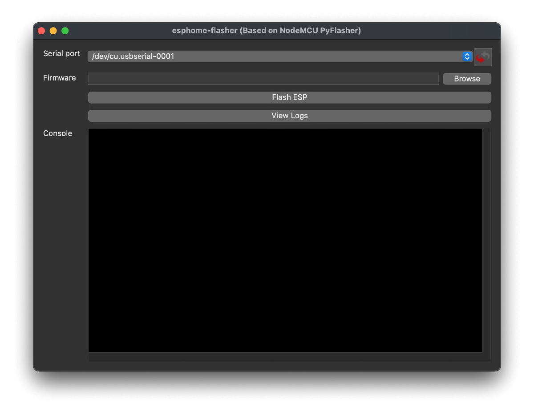Screen dimensions: 534x415
Task: Click the Console label
Action: (57, 133)
